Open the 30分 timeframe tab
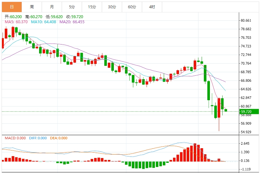 click(x=112, y=7)
